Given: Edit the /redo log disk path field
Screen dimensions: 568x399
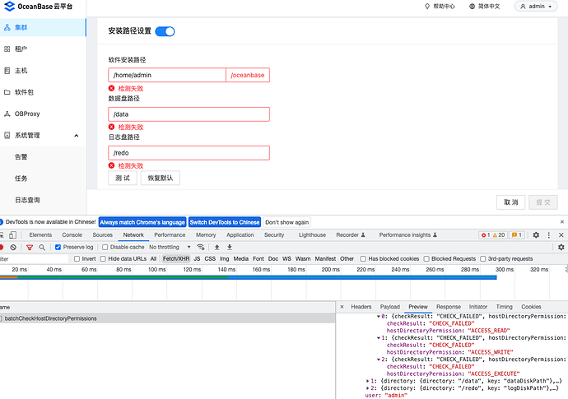Looking at the screenshot, I should pos(189,153).
